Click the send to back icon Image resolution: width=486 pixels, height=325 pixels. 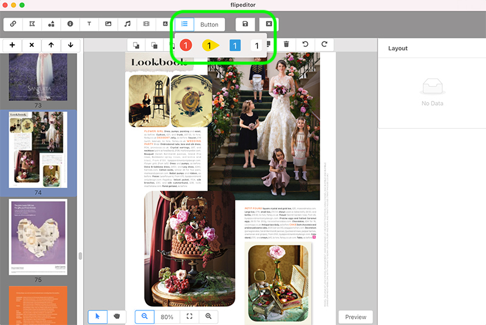coord(154,45)
